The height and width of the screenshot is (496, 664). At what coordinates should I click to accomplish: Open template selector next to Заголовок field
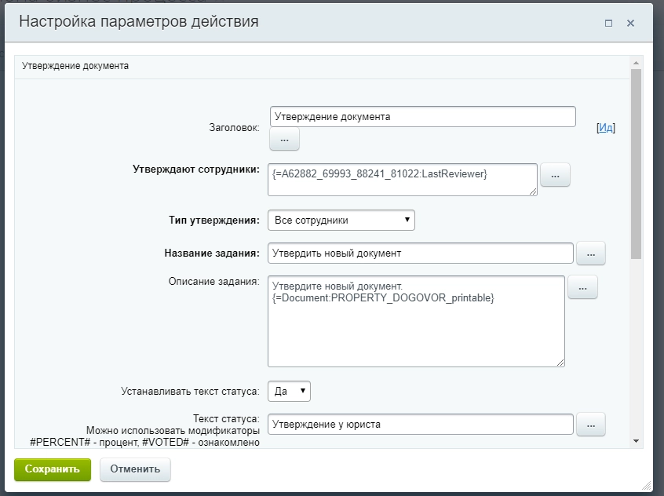(283, 140)
